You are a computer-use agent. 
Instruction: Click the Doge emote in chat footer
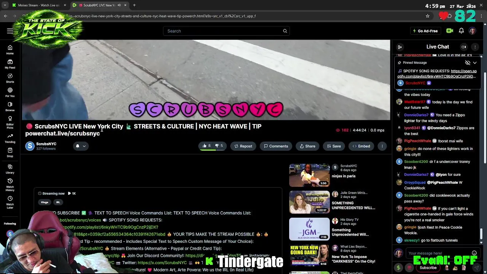click(455, 268)
